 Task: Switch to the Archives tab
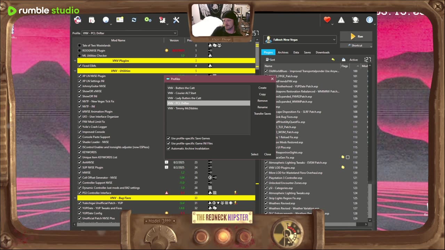tap(283, 52)
